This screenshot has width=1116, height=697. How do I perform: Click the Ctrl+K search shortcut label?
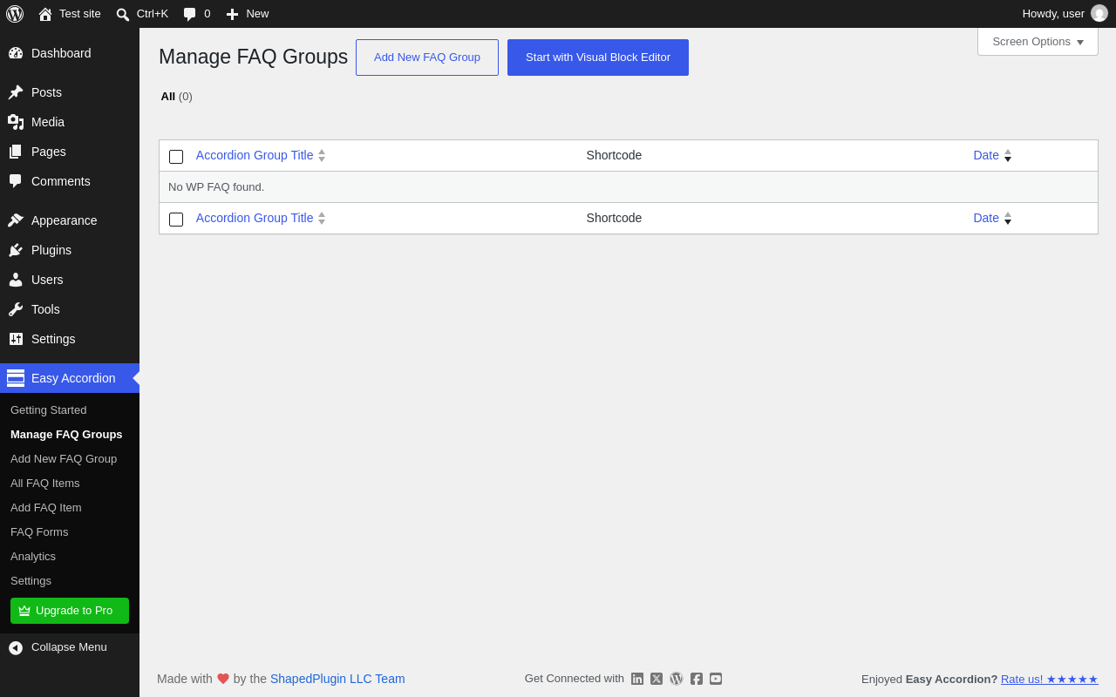(153, 14)
